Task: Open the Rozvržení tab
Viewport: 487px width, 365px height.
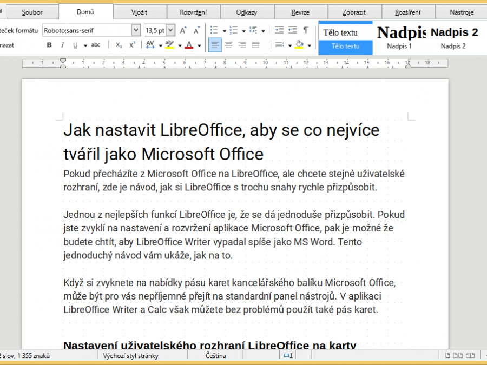Action: pos(193,12)
